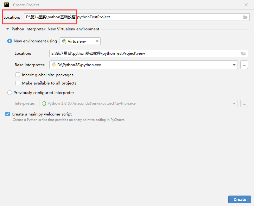
Task: Click the Create button
Action: coord(240,199)
